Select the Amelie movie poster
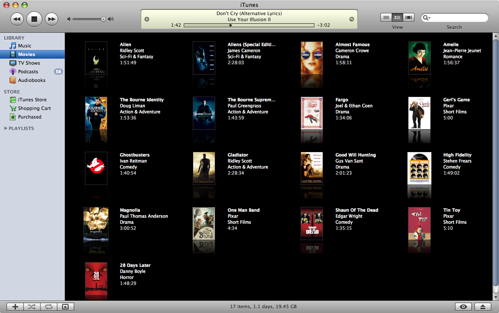Screen dimensions: 499x313 point(420,58)
